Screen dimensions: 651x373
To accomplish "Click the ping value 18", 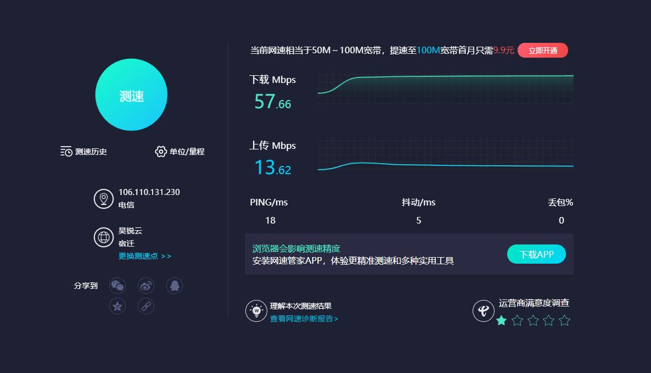I will pos(270,221).
